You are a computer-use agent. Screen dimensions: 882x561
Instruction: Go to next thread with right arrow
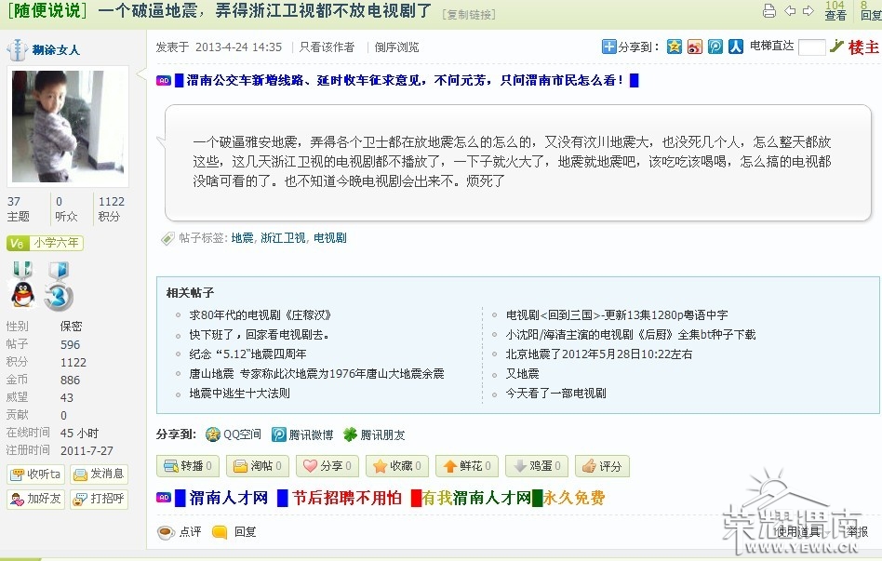click(808, 10)
